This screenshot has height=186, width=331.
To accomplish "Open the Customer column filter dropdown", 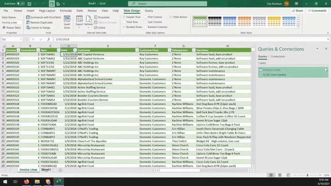I will pos(137,50).
